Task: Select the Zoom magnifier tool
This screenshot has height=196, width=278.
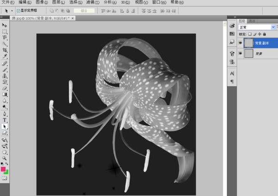Action: point(5,158)
